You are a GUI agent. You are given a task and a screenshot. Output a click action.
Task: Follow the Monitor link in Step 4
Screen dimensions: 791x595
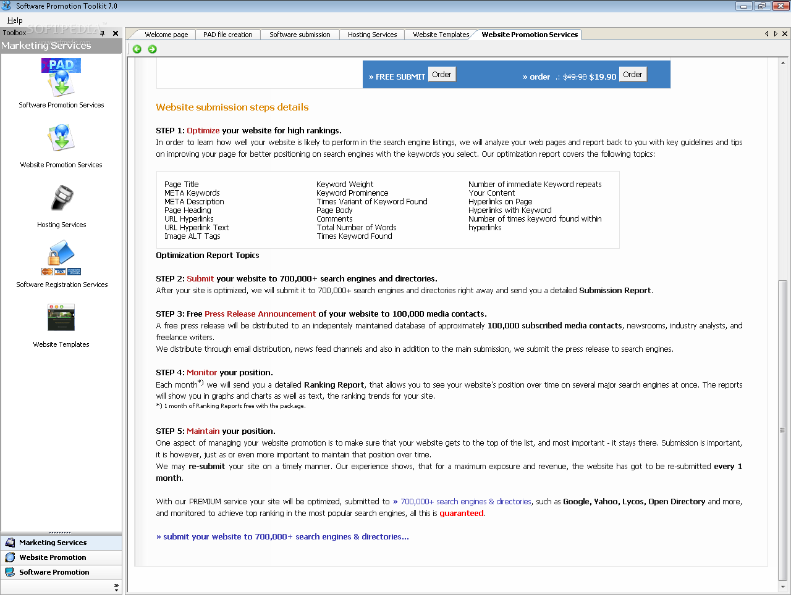pyautogui.click(x=202, y=372)
